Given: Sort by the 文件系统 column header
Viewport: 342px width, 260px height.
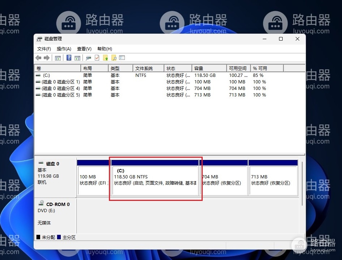Looking at the screenshot, I should [148, 69].
